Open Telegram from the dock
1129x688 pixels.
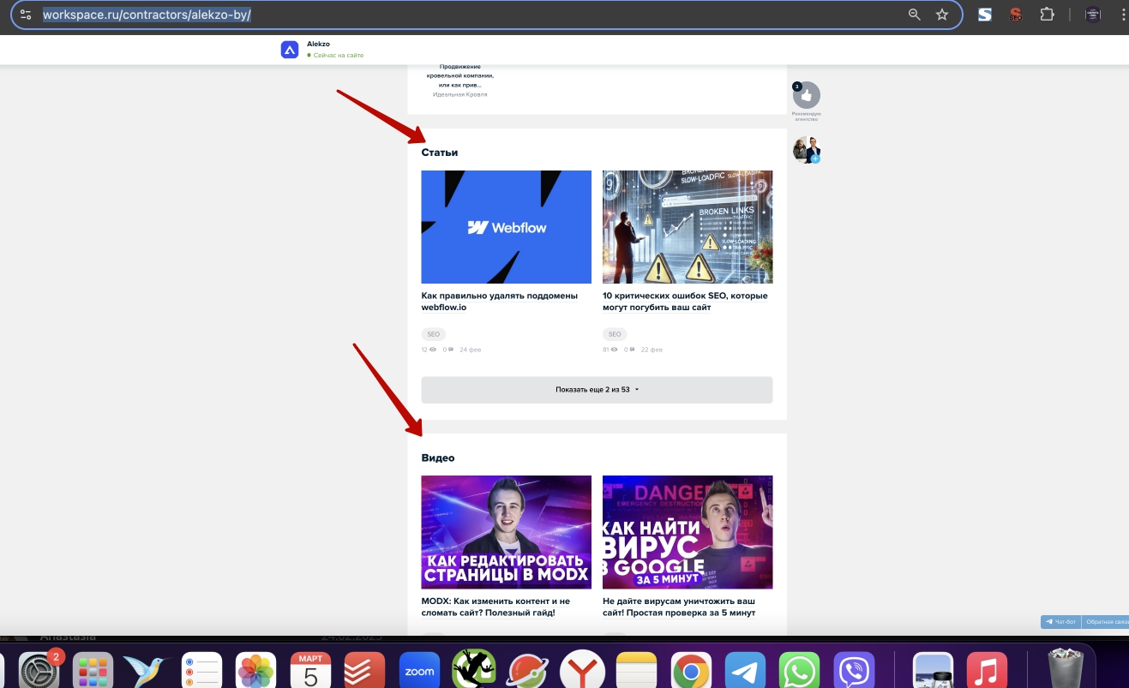coord(745,671)
